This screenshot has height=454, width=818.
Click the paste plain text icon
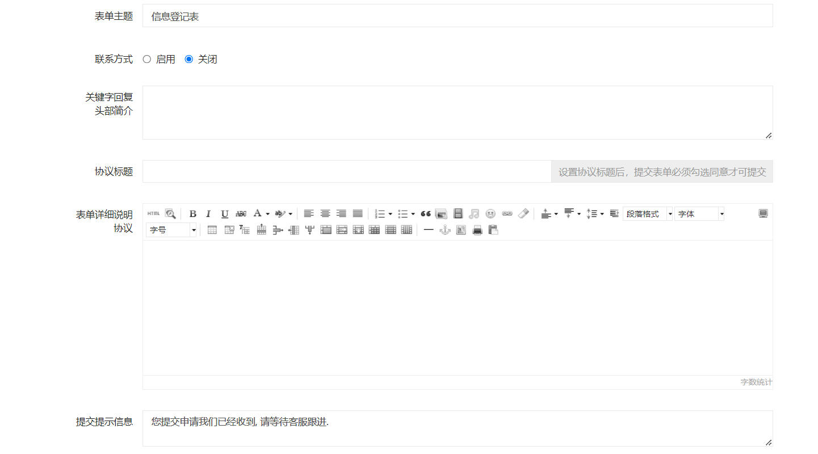(493, 230)
